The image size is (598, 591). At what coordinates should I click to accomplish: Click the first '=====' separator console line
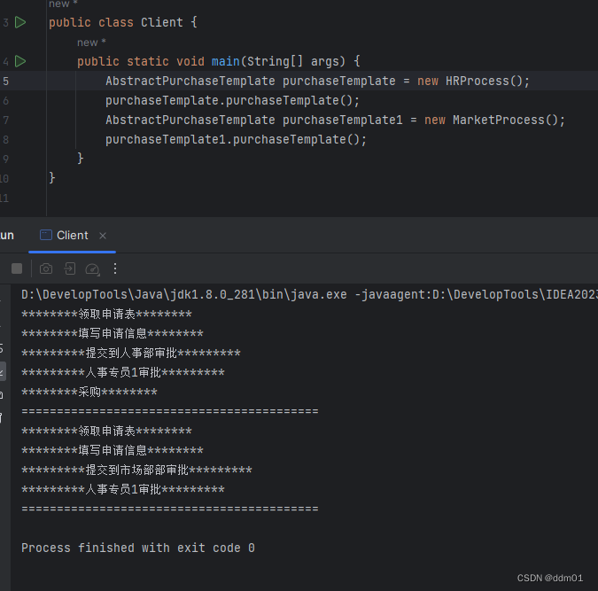click(x=170, y=411)
